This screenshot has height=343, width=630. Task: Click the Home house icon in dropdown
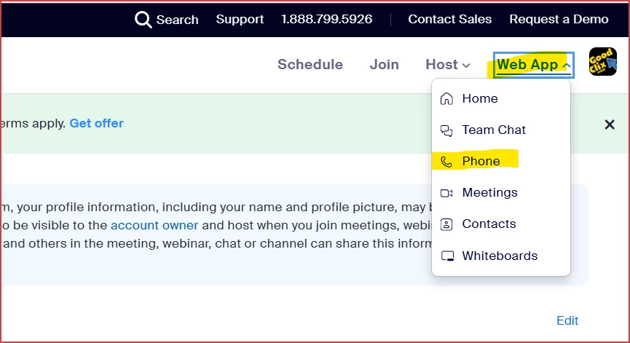point(446,98)
